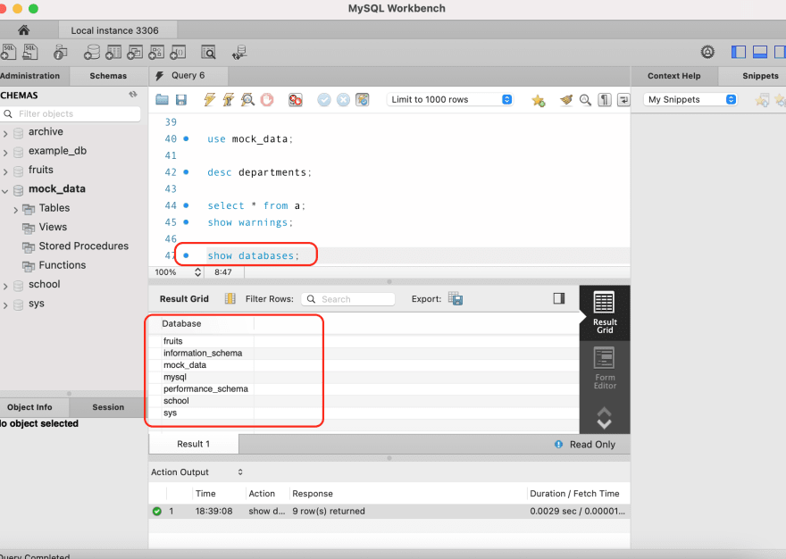Toggle word wrapping in the editor
Screen dimensions: 786x559
(x=623, y=100)
